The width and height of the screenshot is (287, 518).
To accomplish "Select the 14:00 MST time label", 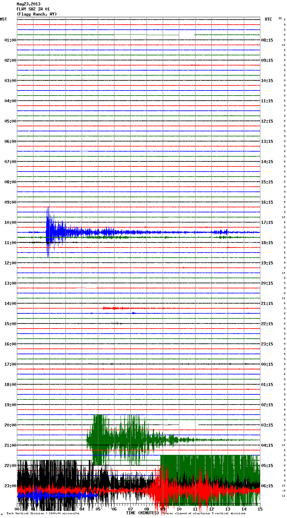I will coord(10,304).
